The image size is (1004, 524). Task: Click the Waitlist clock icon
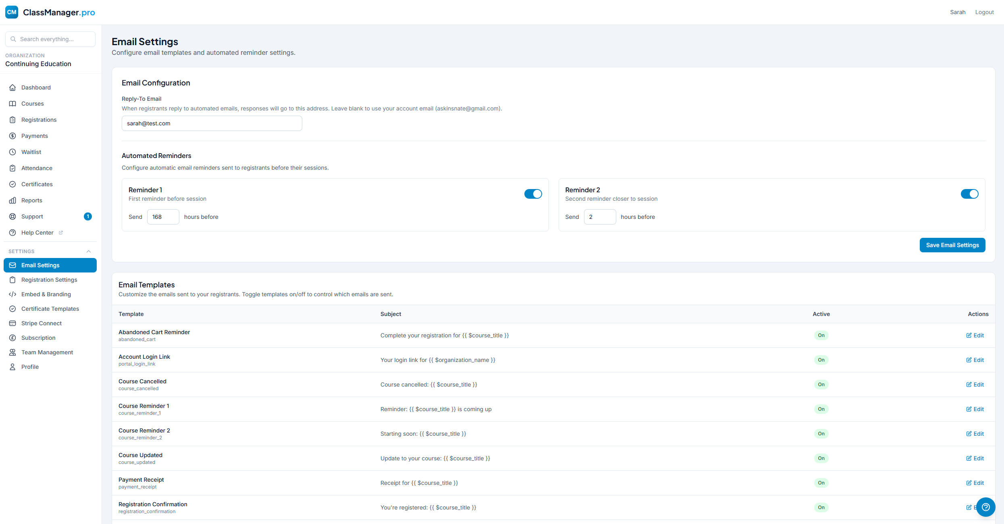(x=12, y=152)
